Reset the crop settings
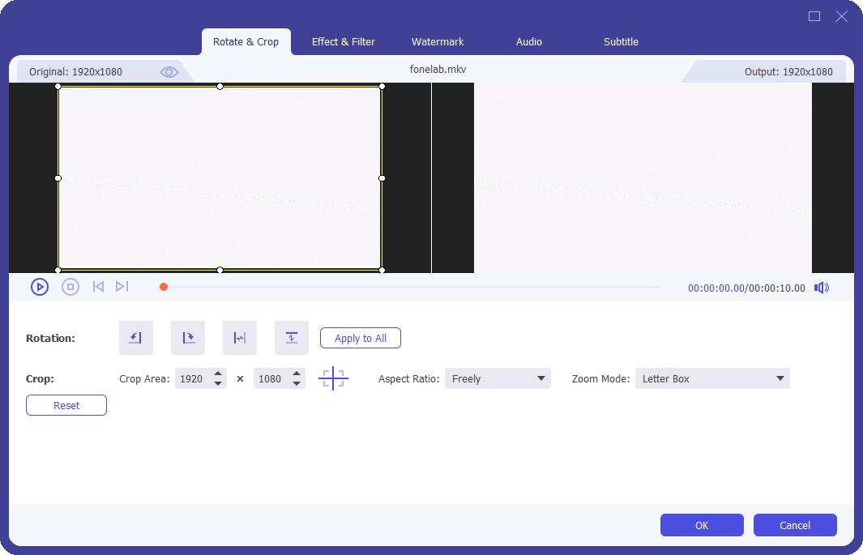 tap(66, 405)
